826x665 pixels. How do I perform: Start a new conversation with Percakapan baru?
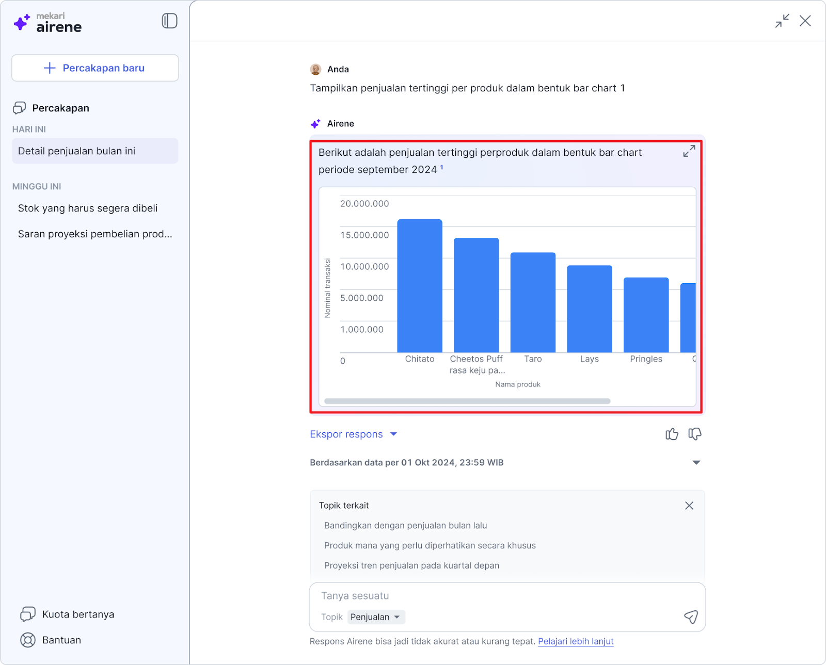95,68
